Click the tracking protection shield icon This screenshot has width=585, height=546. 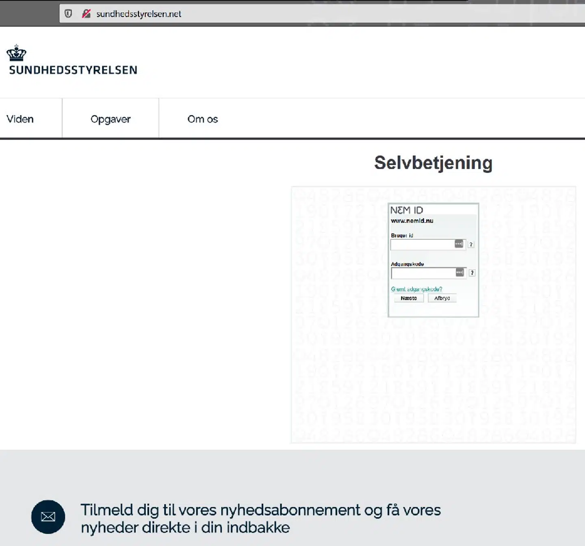point(68,14)
